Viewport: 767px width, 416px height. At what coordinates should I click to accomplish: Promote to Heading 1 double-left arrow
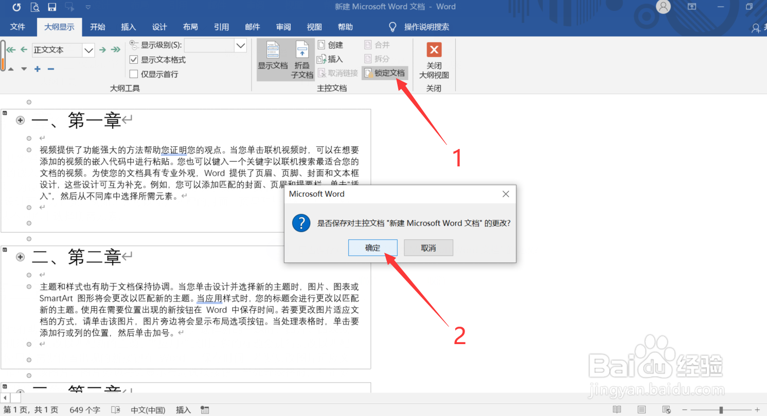(x=11, y=50)
